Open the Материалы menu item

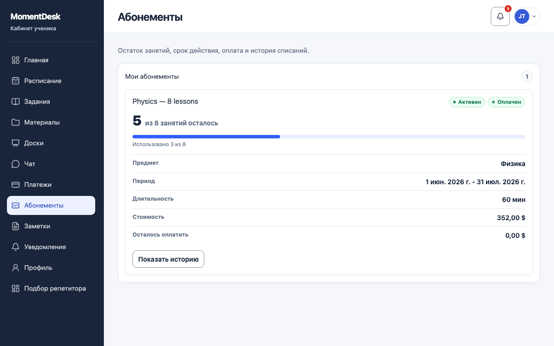tap(51, 122)
